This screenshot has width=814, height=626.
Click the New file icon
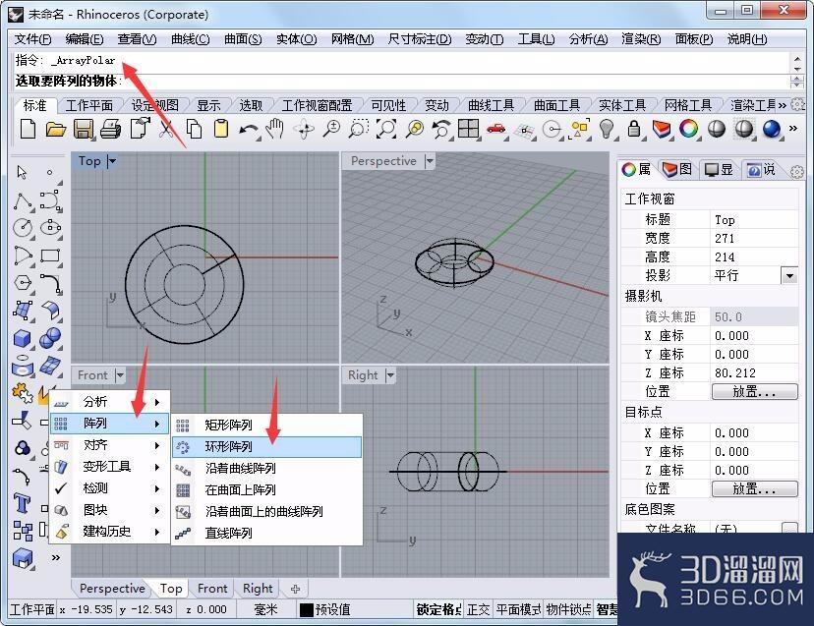pyautogui.click(x=29, y=128)
